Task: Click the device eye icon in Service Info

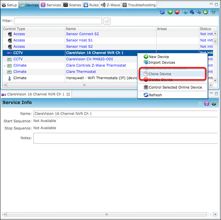Action: 214,103
